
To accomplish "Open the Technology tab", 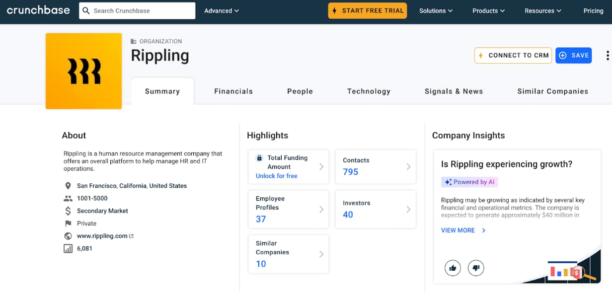I will pos(369,91).
